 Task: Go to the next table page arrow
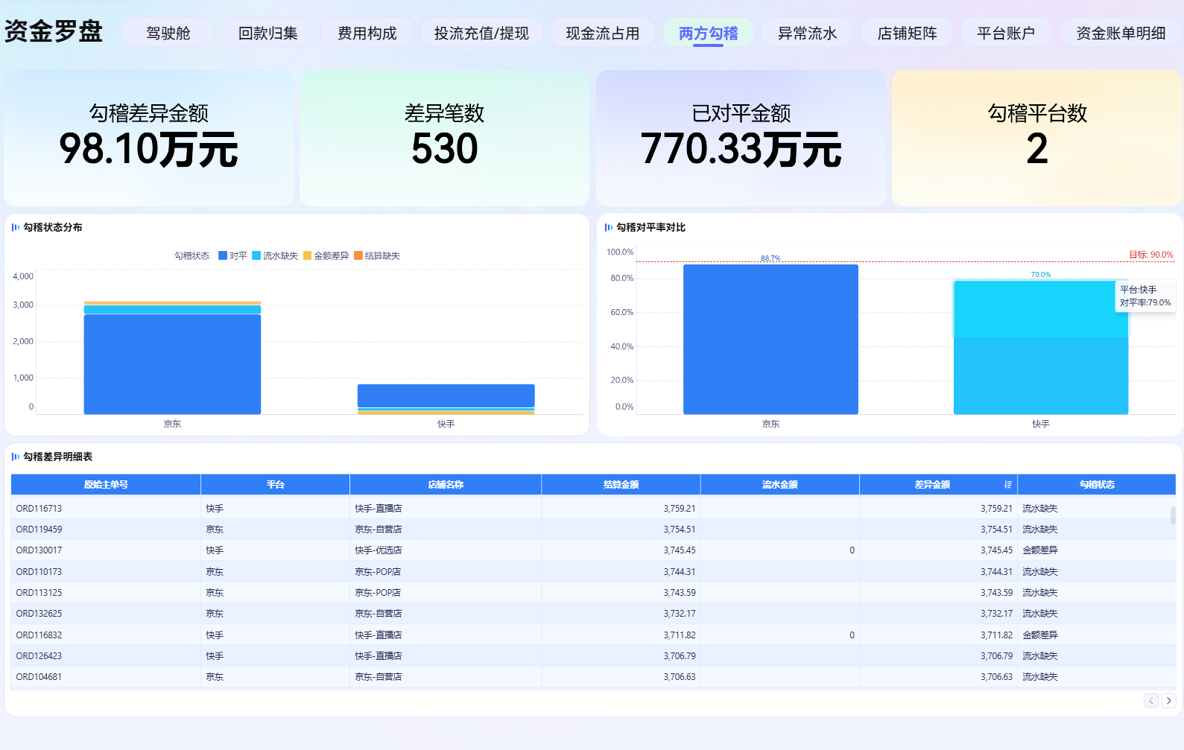coord(1169,700)
